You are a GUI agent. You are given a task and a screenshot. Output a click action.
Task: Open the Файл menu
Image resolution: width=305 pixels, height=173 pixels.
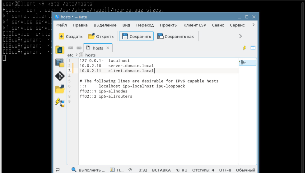coord(61,25)
